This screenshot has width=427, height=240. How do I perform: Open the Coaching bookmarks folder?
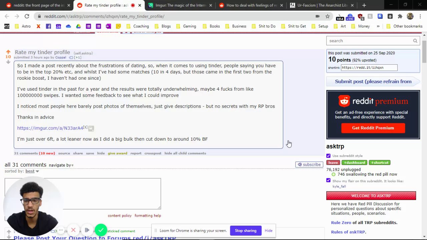tap(137, 26)
